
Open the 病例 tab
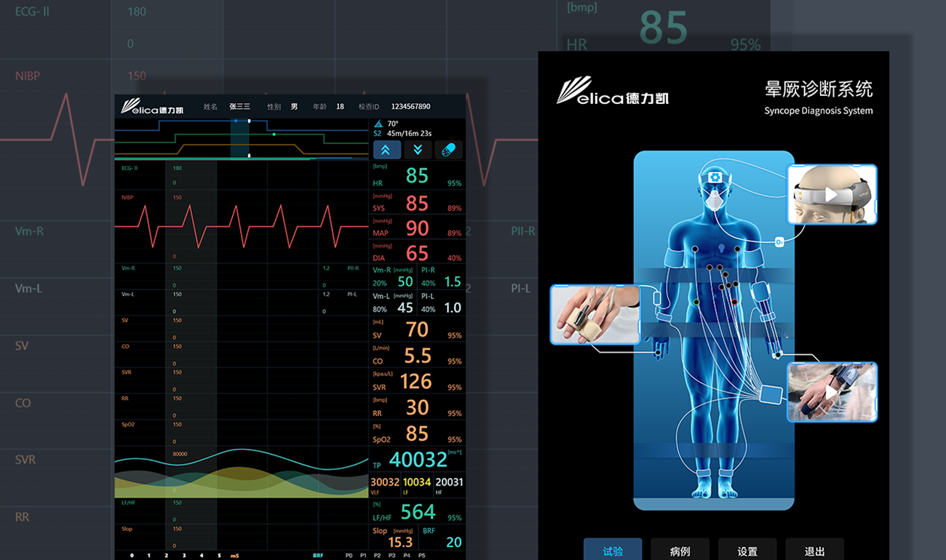click(680, 551)
